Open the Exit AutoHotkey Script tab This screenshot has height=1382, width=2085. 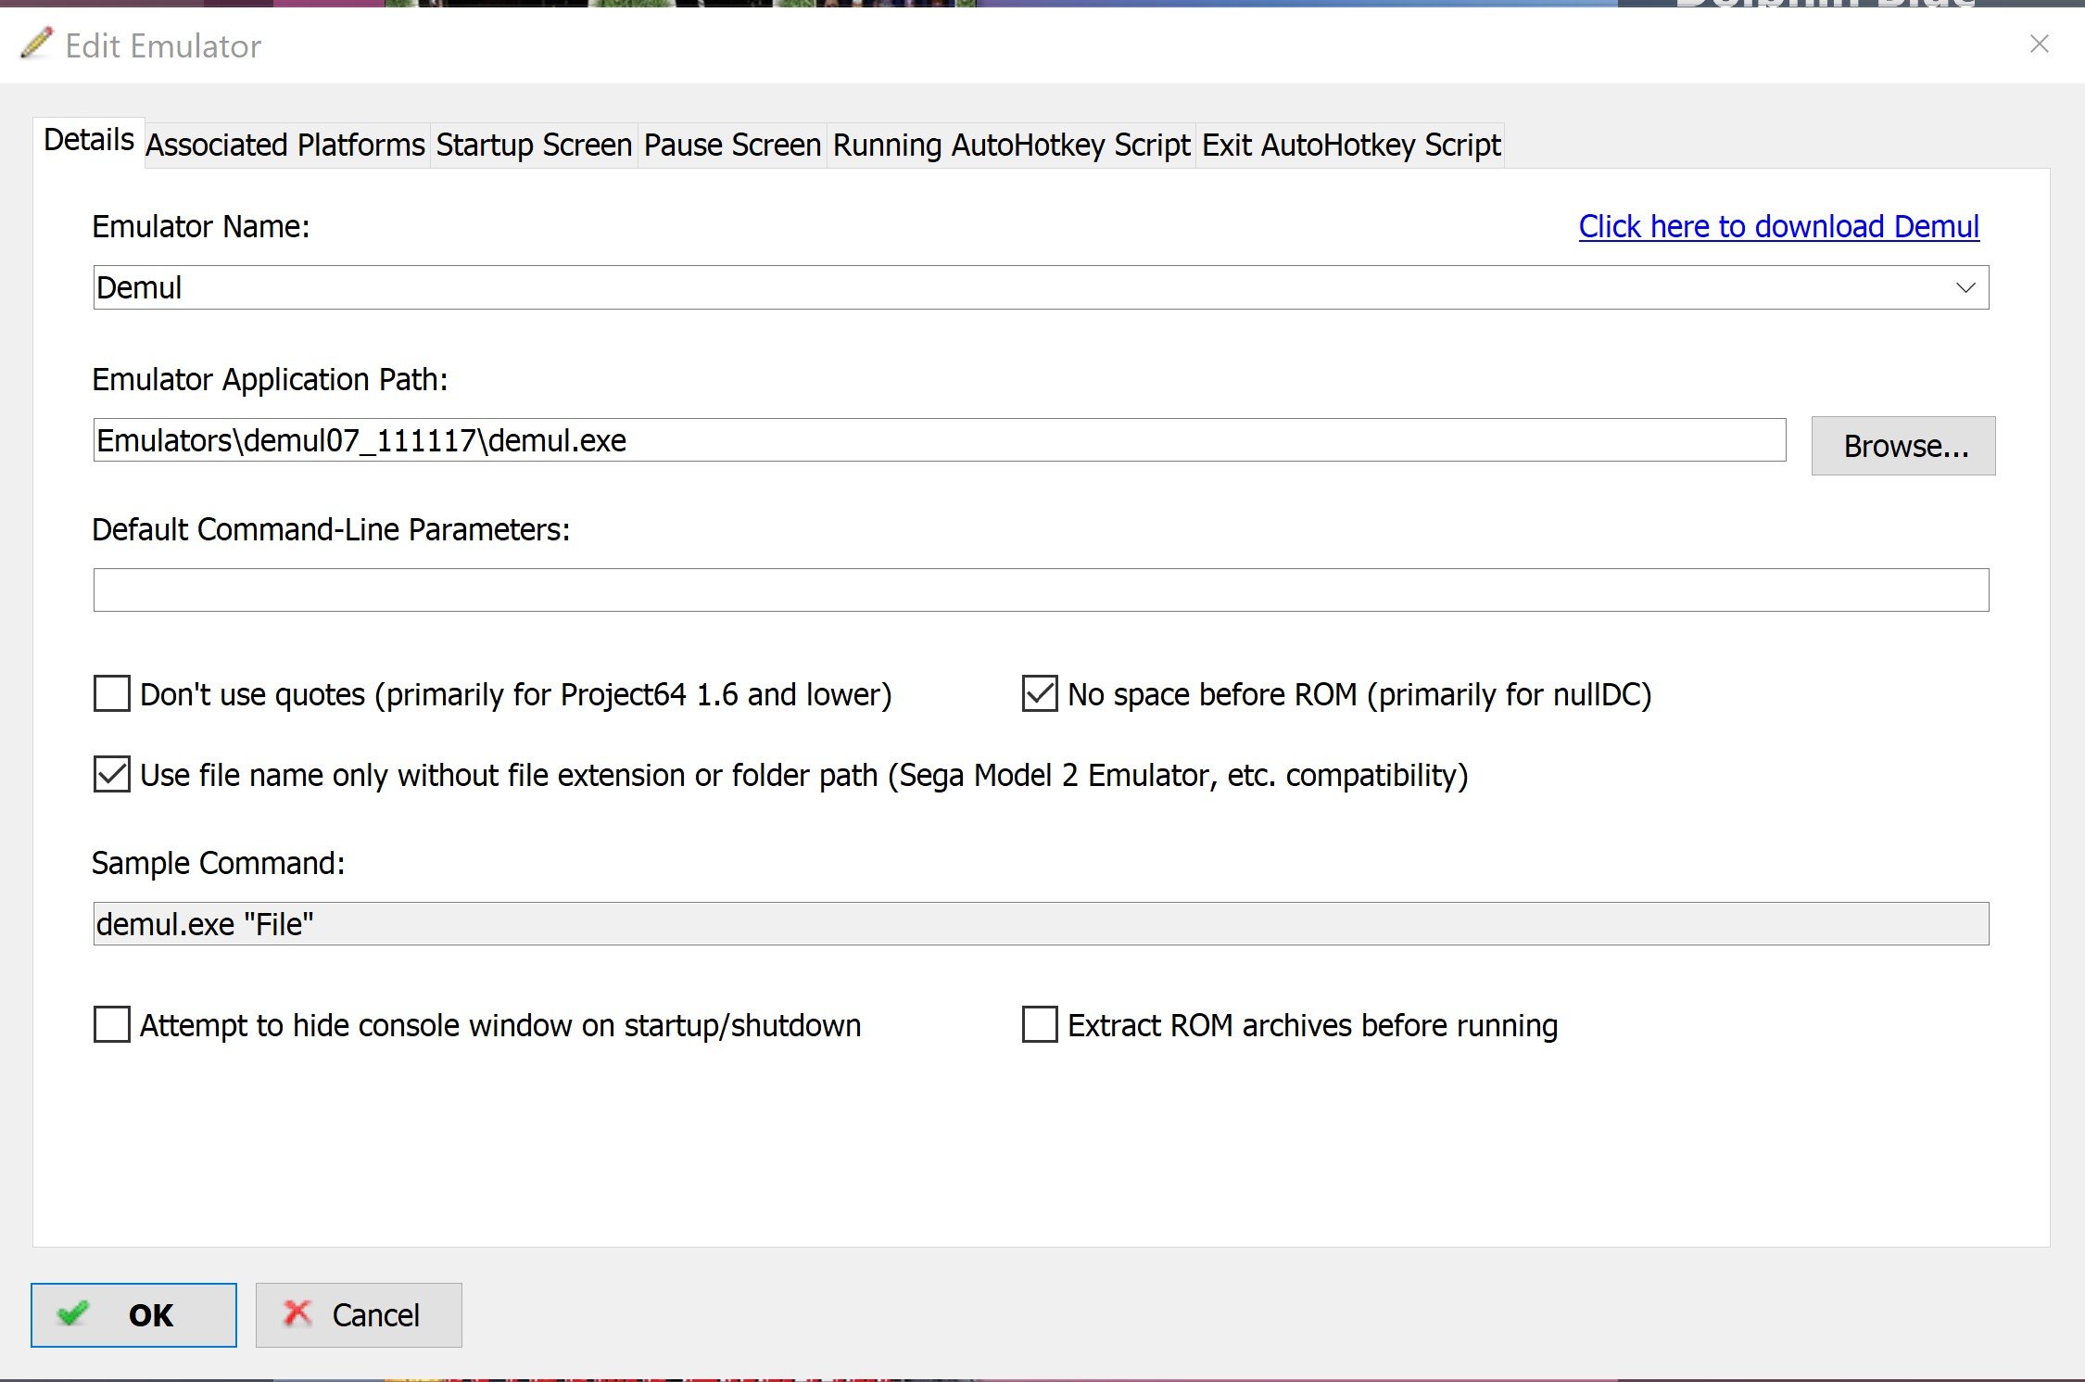1351,146
